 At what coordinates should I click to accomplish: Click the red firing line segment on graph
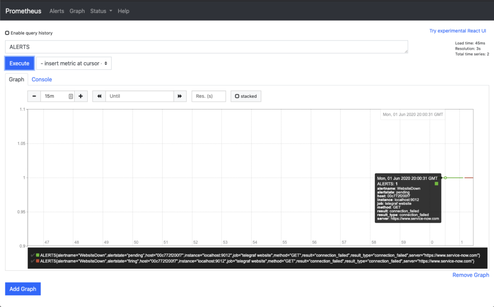point(469,178)
